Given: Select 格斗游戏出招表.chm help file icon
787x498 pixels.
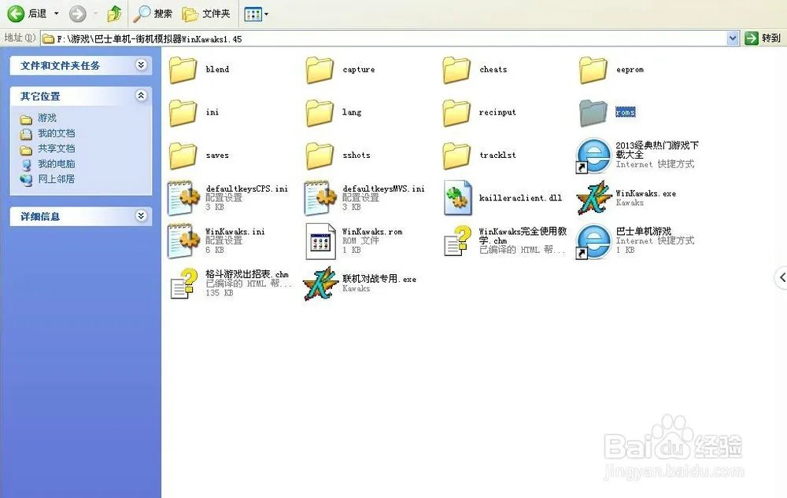Looking at the screenshot, I should (x=183, y=284).
